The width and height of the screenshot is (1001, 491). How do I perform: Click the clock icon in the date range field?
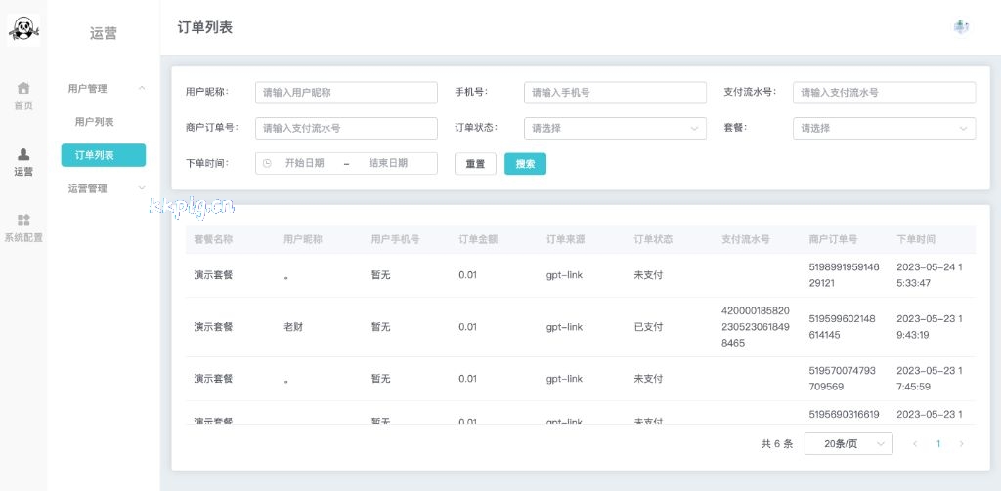click(x=268, y=163)
